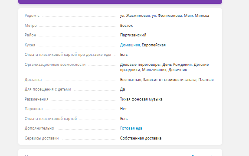Image resolution: width=249 pixels, height=156 pixels.
Task: Select the value 'Да'
Action: [x=122, y=89]
